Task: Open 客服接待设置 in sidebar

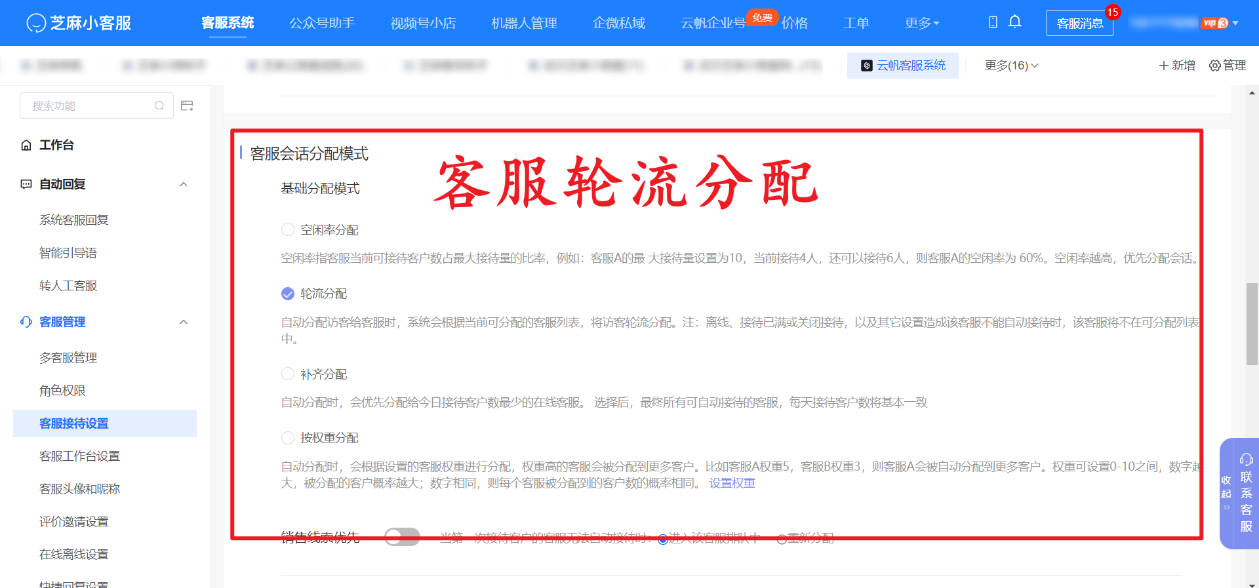Action: tap(105, 423)
